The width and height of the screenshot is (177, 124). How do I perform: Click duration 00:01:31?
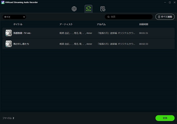point(143,33)
